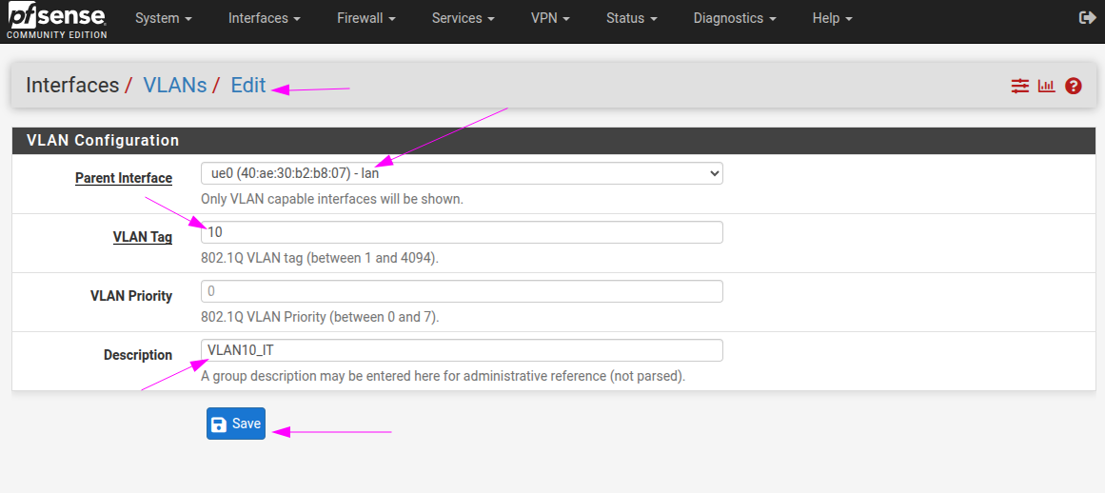Screen dimensions: 1105x493
Task: Open the System menu
Action: coord(163,18)
